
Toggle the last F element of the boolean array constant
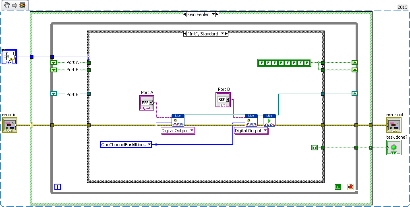click(307, 63)
